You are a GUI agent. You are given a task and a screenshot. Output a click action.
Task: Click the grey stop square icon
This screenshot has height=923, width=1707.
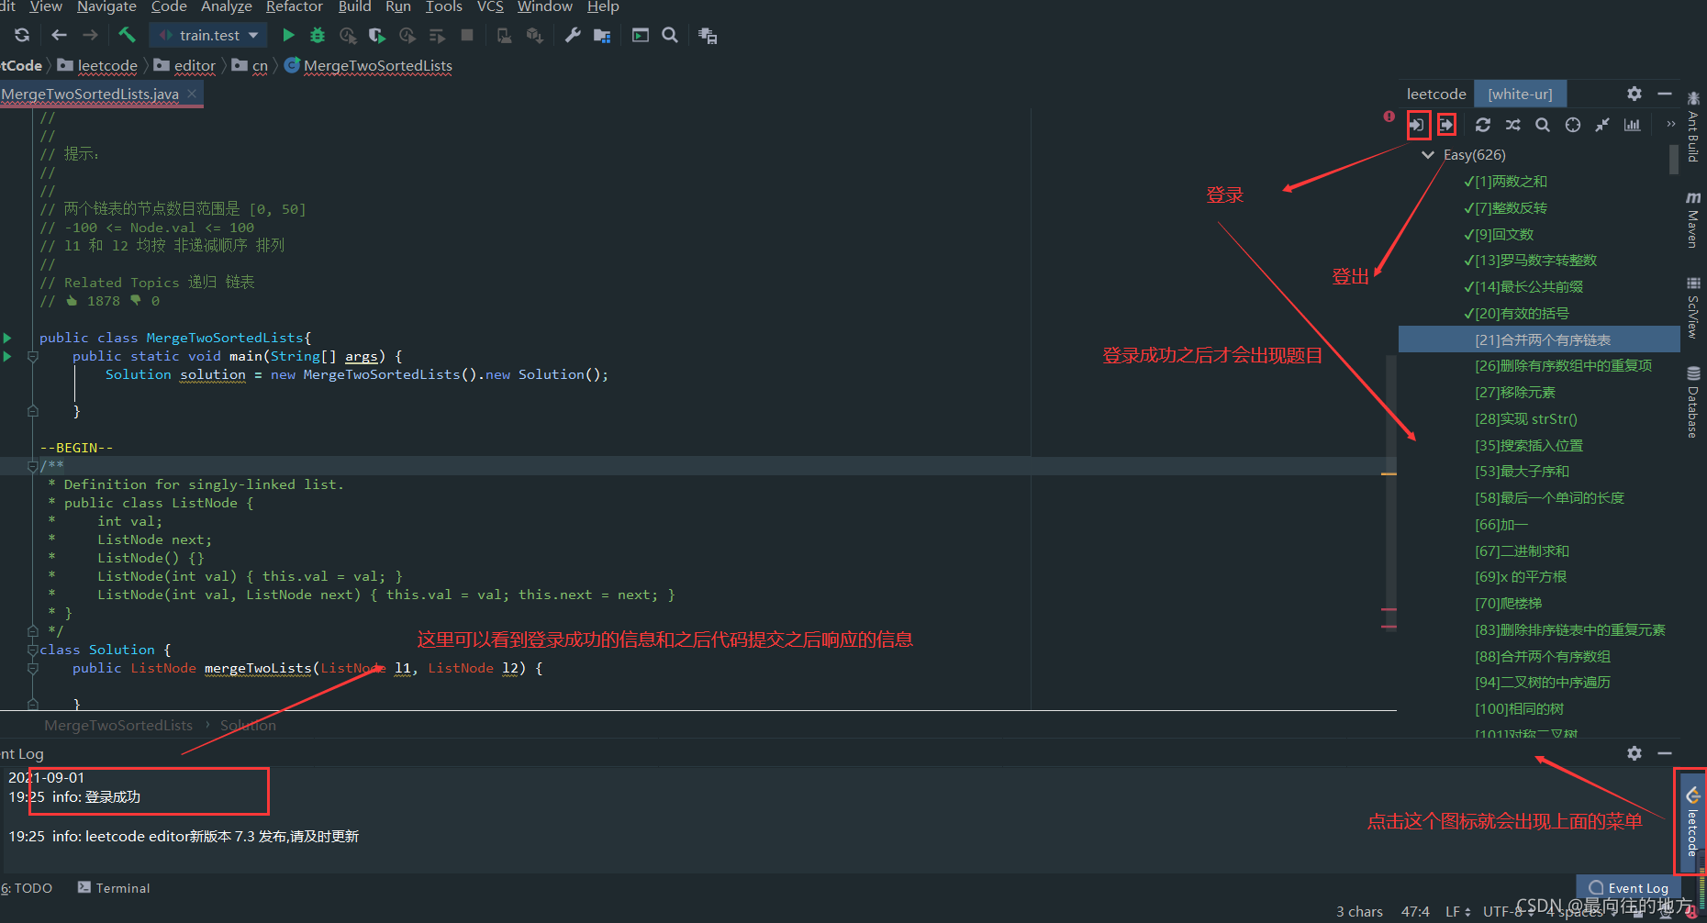click(x=467, y=35)
